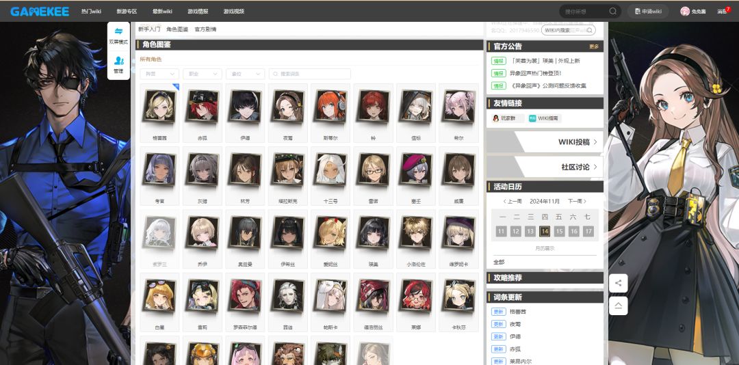The height and width of the screenshot is (365, 739).
Task: Open the 管理 management icon
Action: coord(119,66)
